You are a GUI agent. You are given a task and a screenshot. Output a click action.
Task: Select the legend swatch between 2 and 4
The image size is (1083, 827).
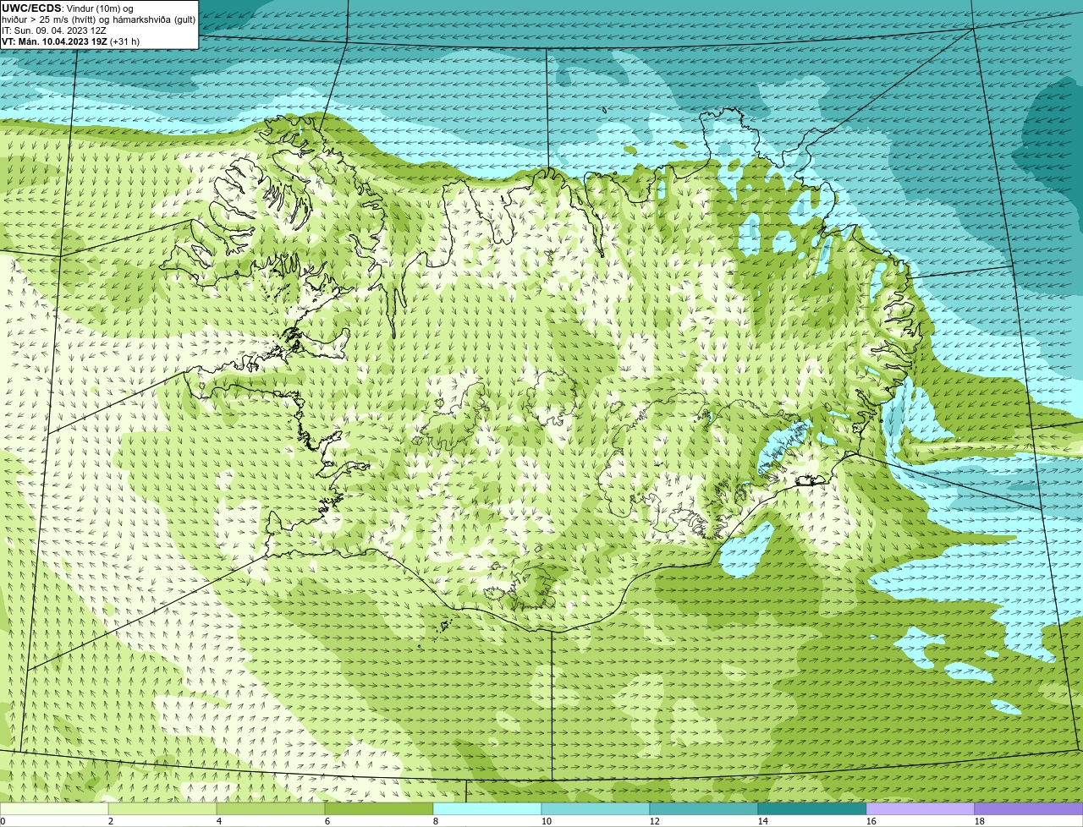(x=163, y=809)
